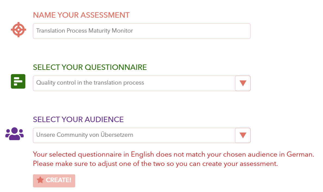Focus the assessment name input field
The width and height of the screenshot is (323, 192).
tap(142, 31)
